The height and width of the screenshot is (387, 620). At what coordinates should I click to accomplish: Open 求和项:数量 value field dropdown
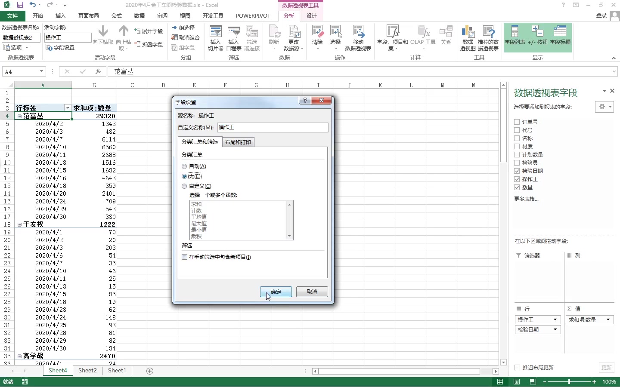(608, 319)
